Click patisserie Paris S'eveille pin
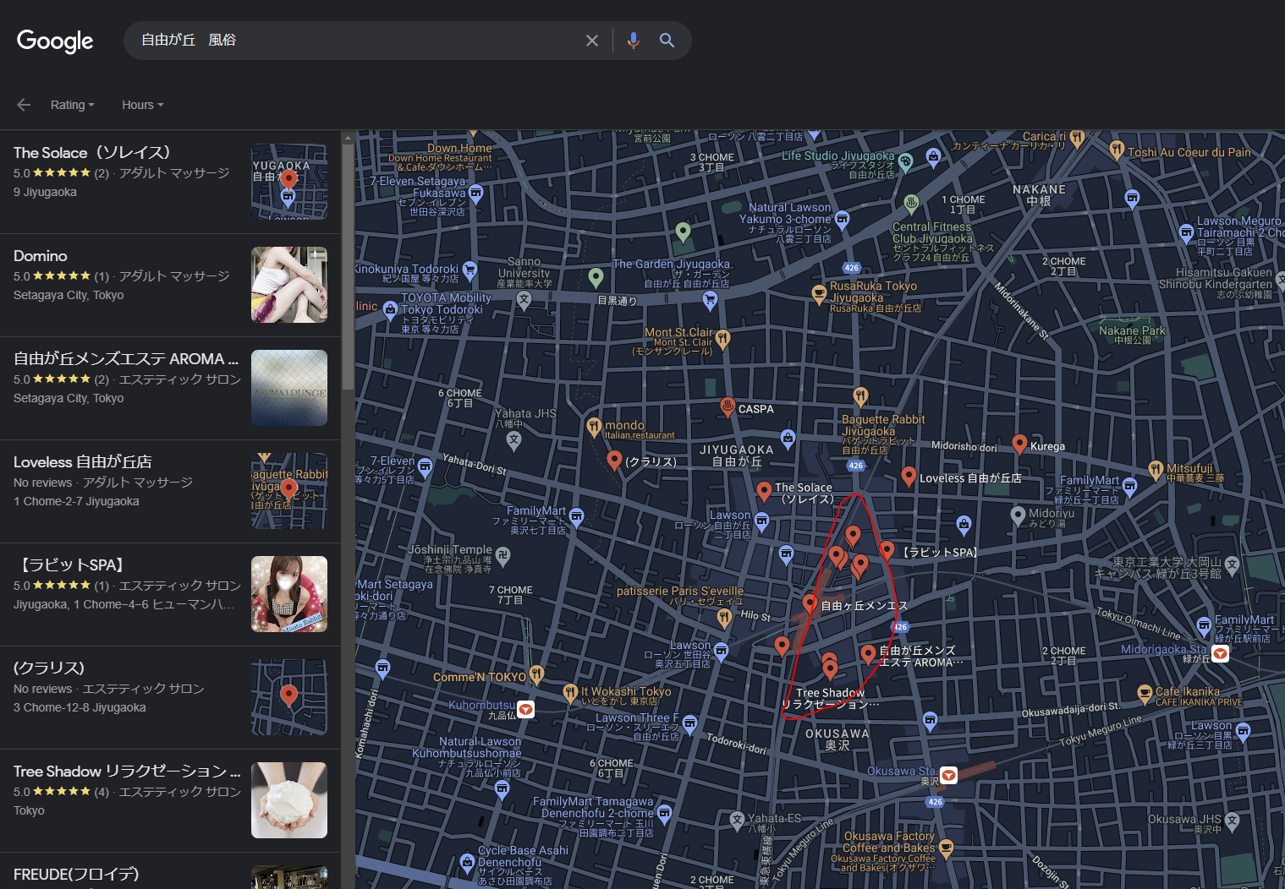This screenshot has width=1285, height=889. click(x=724, y=618)
